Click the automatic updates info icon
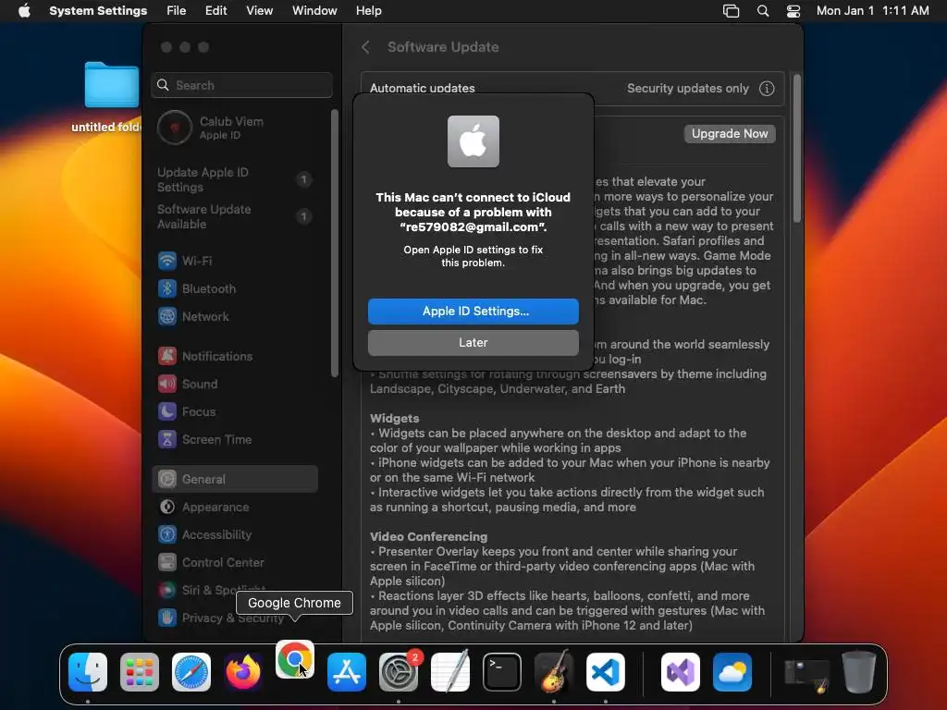Image resolution: width=947 pixels, height=710 pixels. click(x=767, y=89)
